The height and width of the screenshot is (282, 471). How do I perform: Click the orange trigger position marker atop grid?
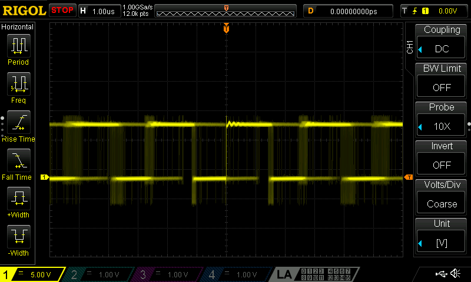click(x=226, y=28)
